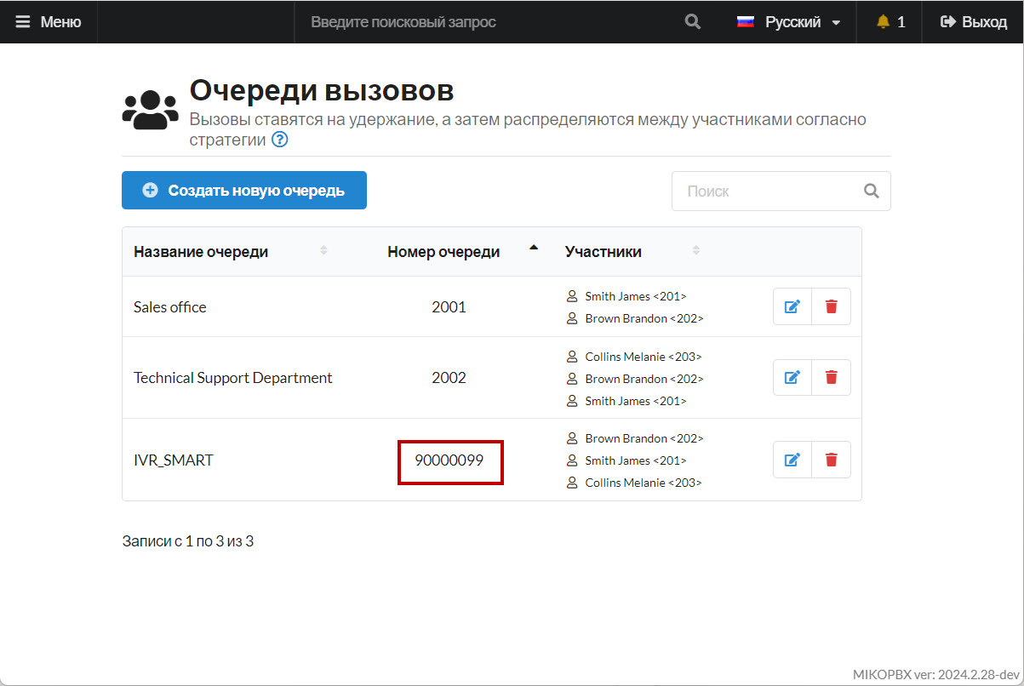
Task: Click the magnifier icon in top search bar
Action: (692, 22)
